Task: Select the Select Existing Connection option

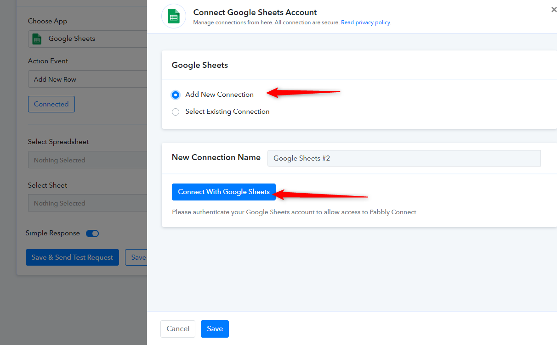Action: pos(176,112)
